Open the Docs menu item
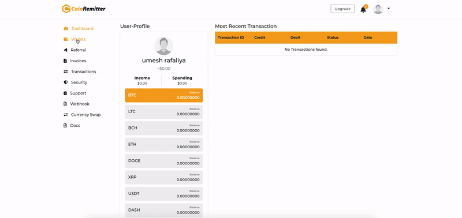This screenshot has height=218, width=462. (75, 125)
